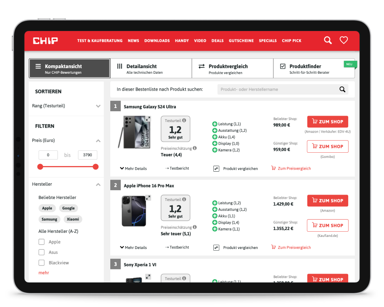This screenshot has height=307, width=384.
Task: Open Test & Kaufberatung menu
Action: pyautogui.click(x=100, y=41)
